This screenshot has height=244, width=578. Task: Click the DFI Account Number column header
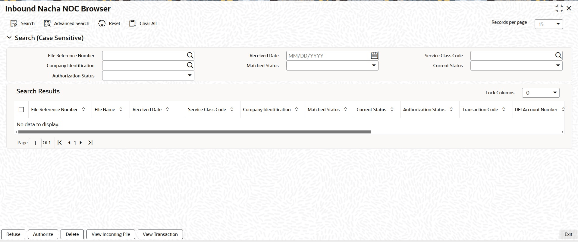coord(536,109)
